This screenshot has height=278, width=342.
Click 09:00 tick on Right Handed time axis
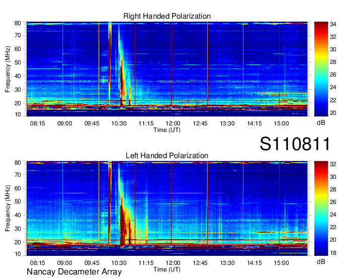point(64,123)
